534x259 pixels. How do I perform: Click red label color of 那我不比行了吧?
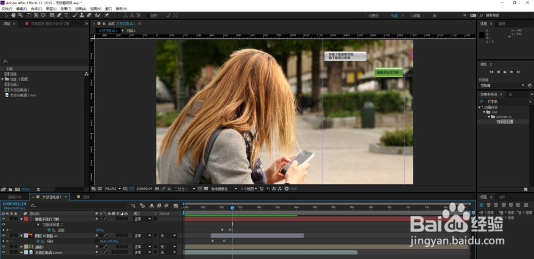coord(26,219)
